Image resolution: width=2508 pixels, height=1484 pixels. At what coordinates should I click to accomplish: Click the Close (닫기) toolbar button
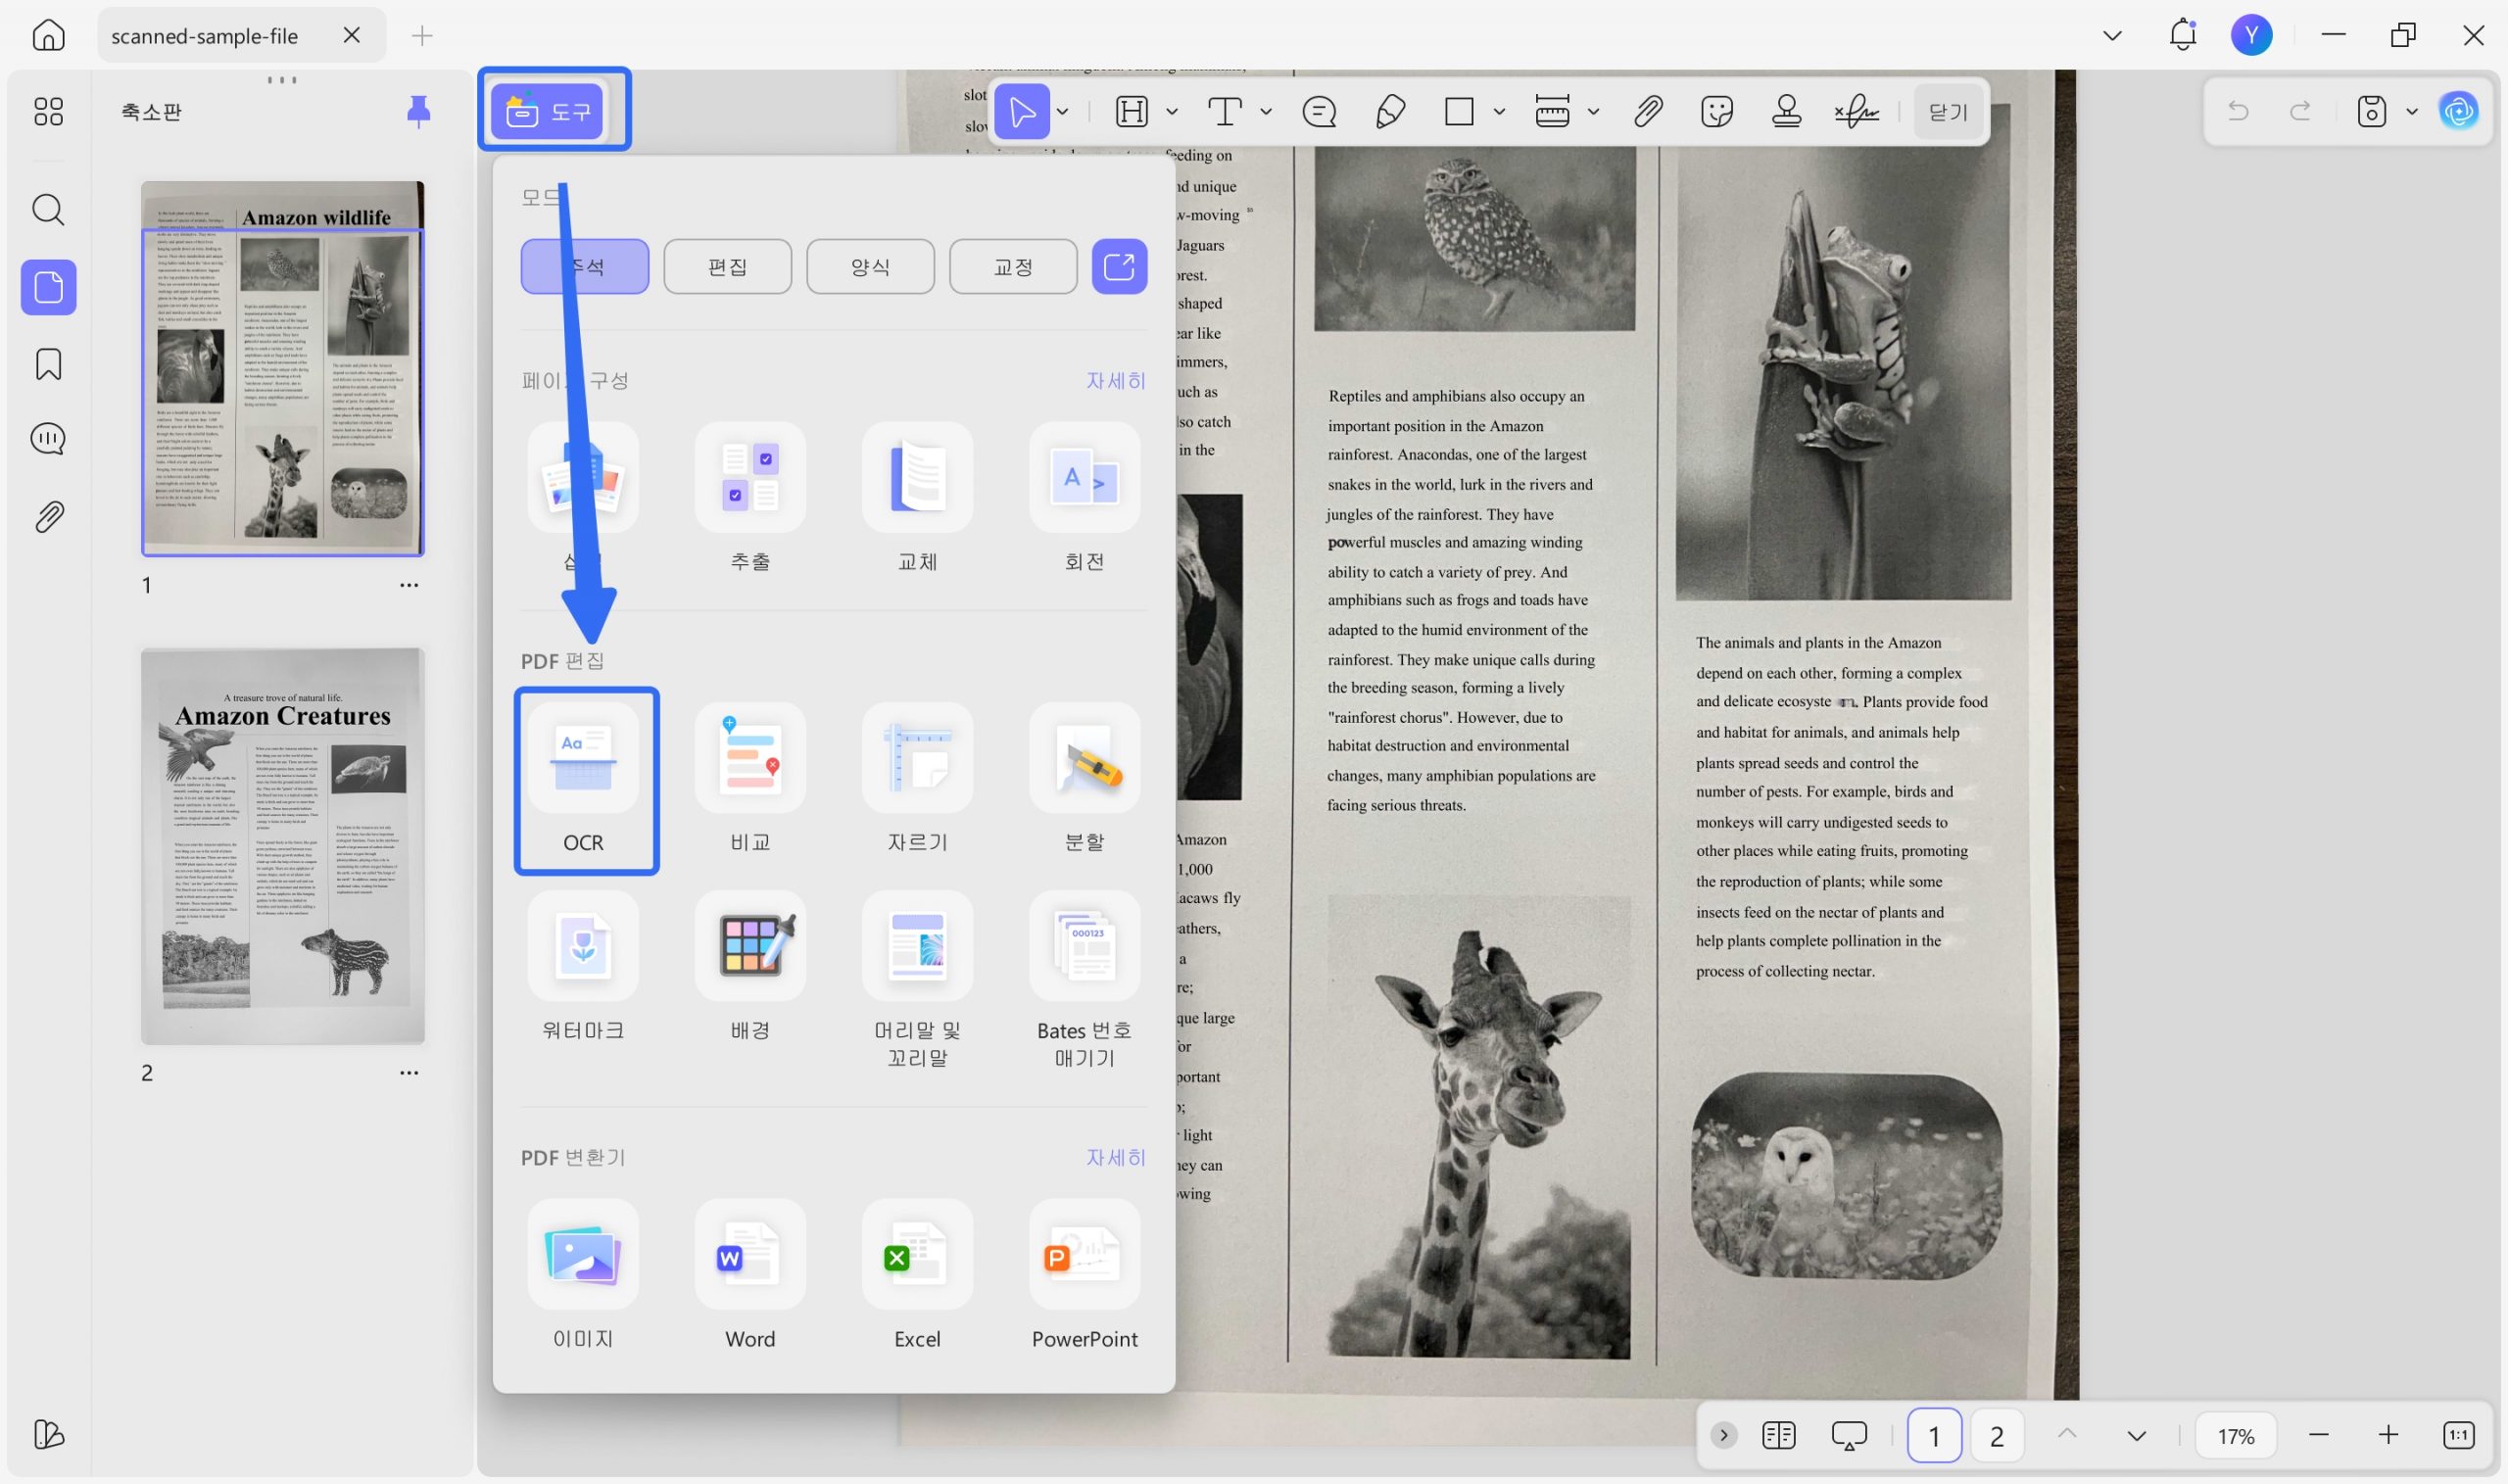1947,112
